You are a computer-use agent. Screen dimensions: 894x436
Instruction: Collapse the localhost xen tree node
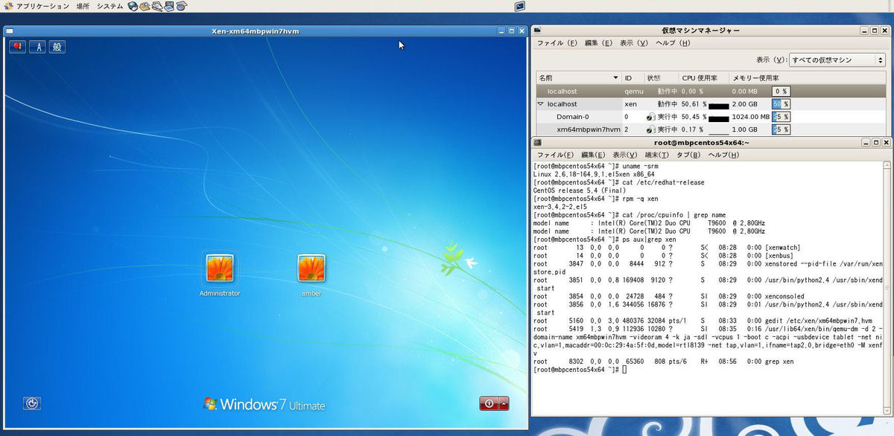click(541, 104)
